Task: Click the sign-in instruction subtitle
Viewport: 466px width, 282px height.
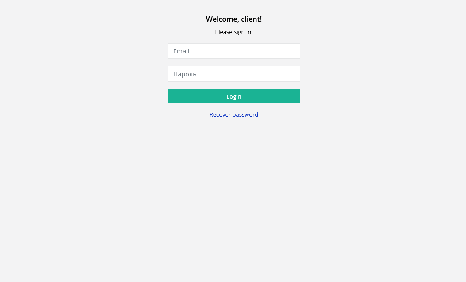Action: 233,32
